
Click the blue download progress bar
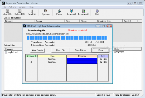coord(67,38)
